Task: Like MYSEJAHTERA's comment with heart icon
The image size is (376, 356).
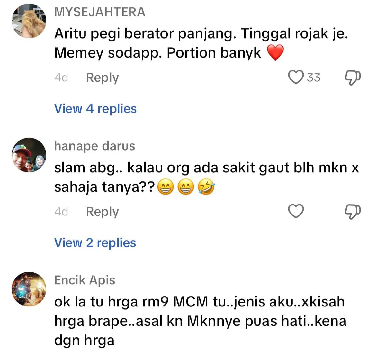Action: 295,78
